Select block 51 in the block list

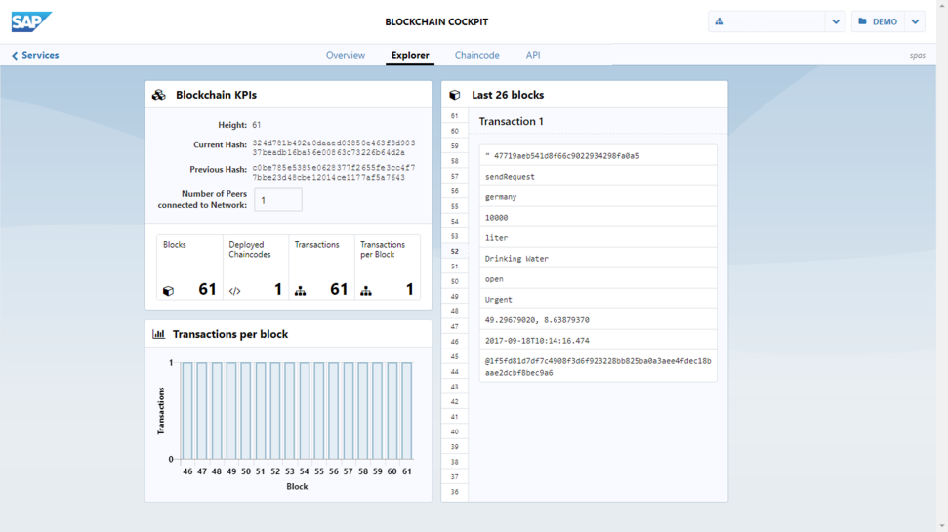(455, 266)
